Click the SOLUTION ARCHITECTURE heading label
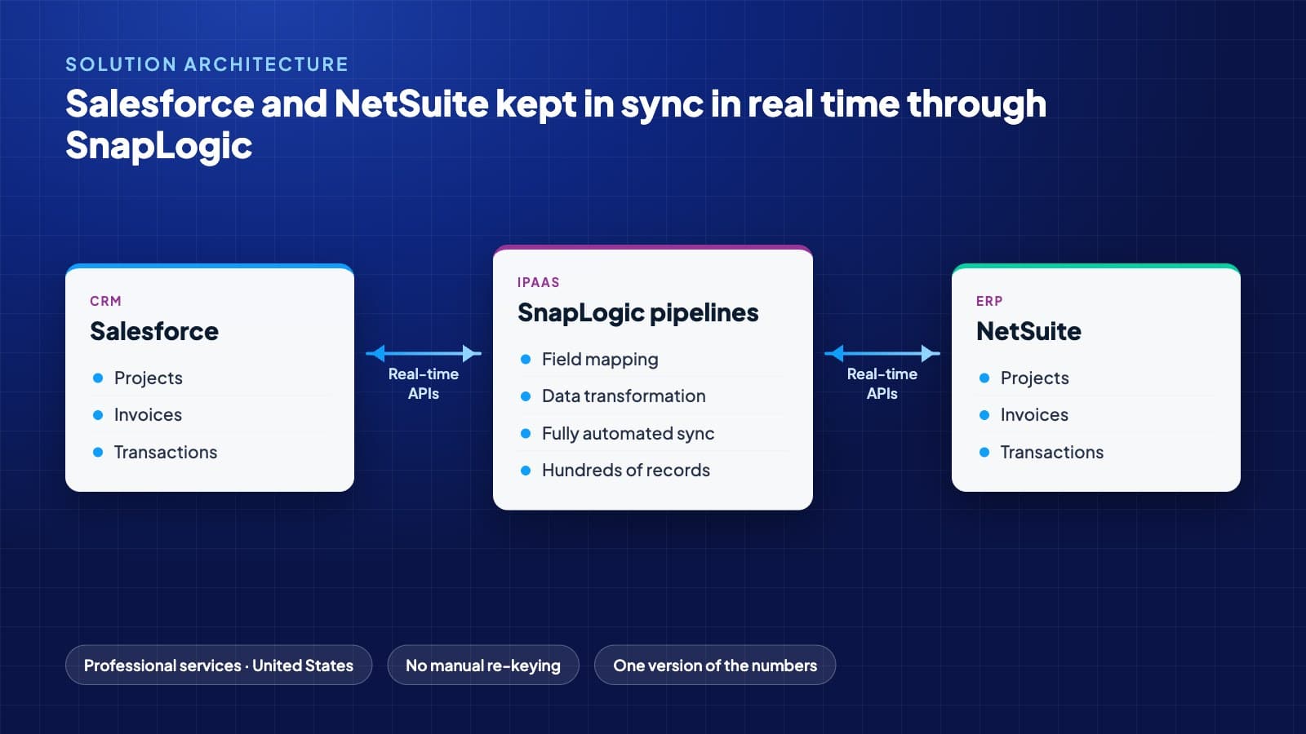This screenshot has width=1306, height=734. pos(207,64)
